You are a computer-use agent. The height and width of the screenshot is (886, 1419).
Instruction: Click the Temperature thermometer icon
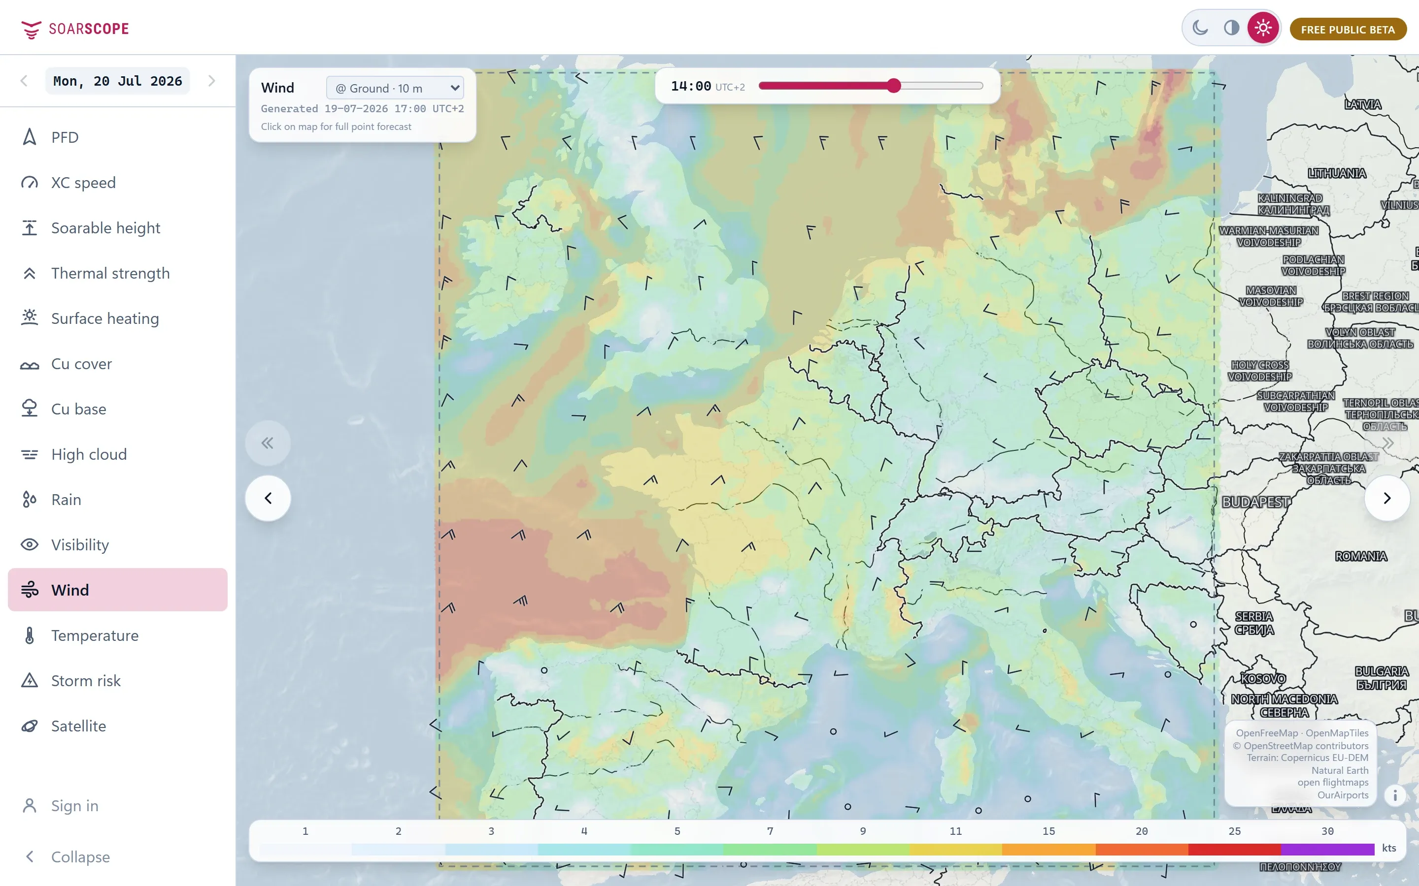click(30, 635)
